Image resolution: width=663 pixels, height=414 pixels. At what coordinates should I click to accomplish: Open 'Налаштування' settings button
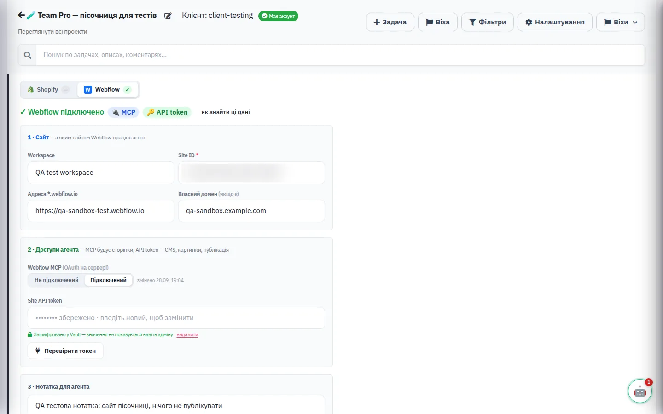(555, 22)
